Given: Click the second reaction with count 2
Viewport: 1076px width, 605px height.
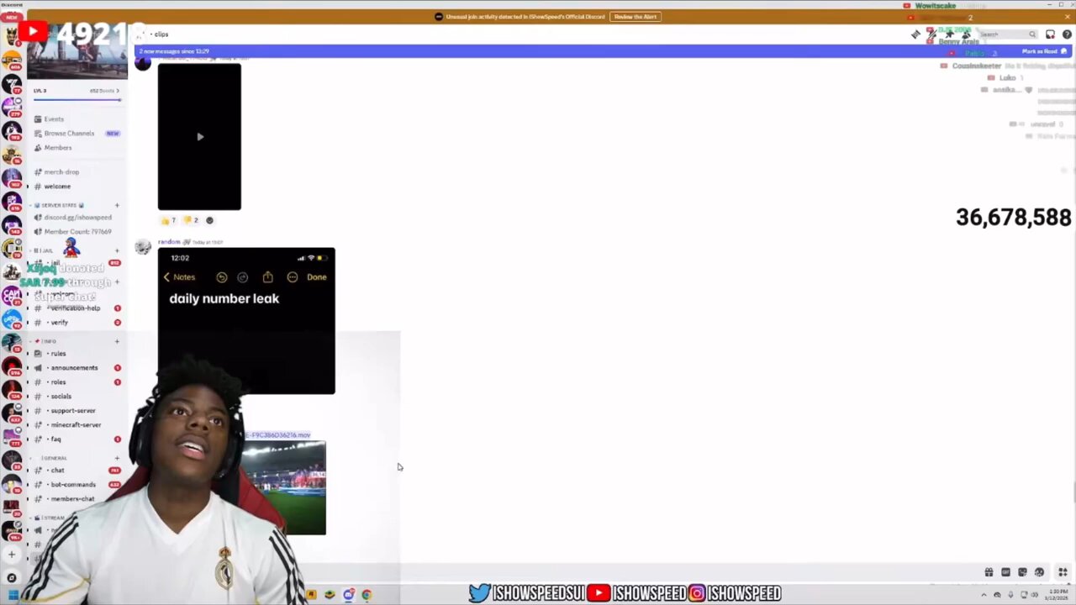Looking at the screenshot, I should point(192,220).
